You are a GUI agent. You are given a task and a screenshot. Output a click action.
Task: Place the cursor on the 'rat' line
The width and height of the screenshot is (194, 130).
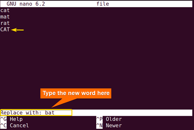[5, 23]
